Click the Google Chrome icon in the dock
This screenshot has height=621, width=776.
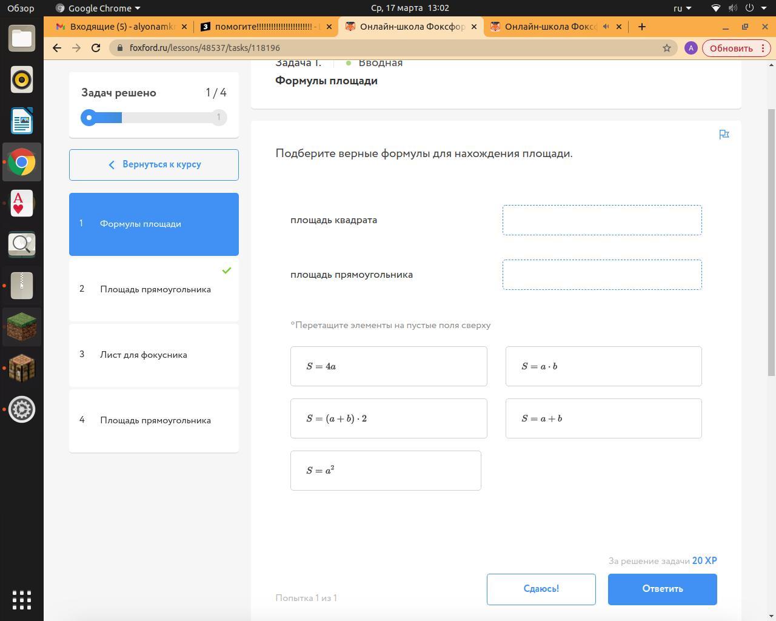[22, 162]
